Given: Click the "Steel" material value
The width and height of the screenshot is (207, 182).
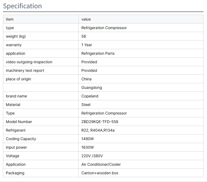Looking at the screenshot, I should tap(86, 105).
